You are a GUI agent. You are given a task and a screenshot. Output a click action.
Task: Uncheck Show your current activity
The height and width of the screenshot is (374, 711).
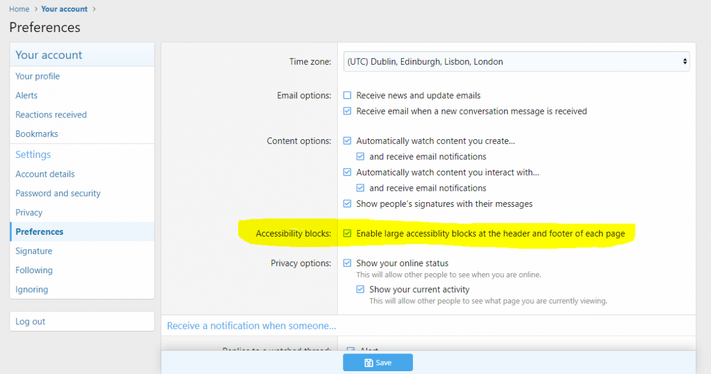(360, 290)
